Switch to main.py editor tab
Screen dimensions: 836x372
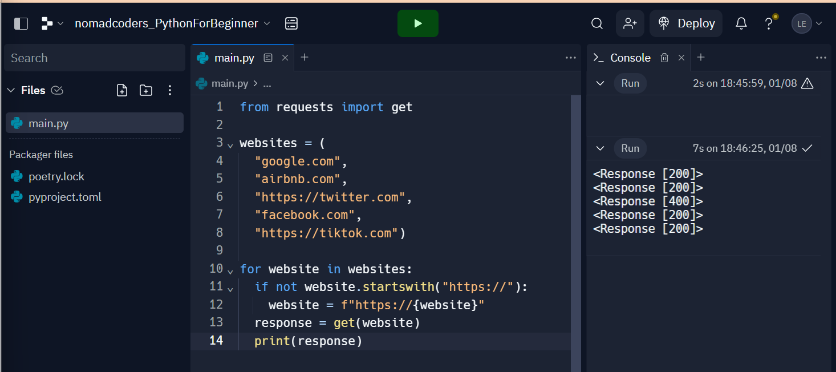[x=234, y=58]
